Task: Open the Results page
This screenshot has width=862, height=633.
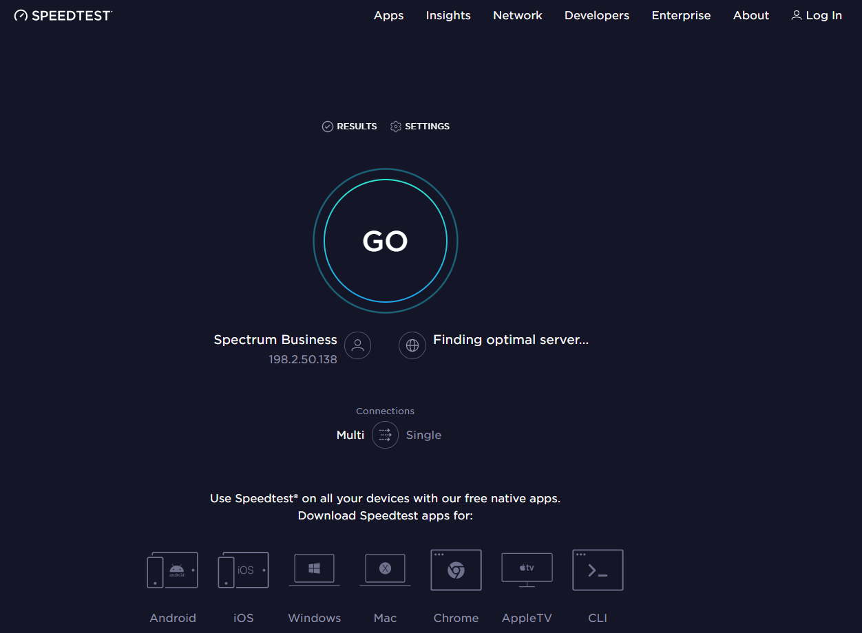Action: click(x=350, y=127)
